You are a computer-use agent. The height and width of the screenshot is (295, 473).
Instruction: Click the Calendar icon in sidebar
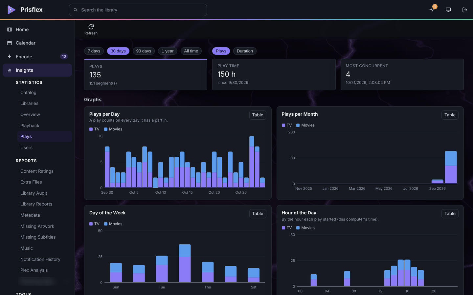point(10,43)
